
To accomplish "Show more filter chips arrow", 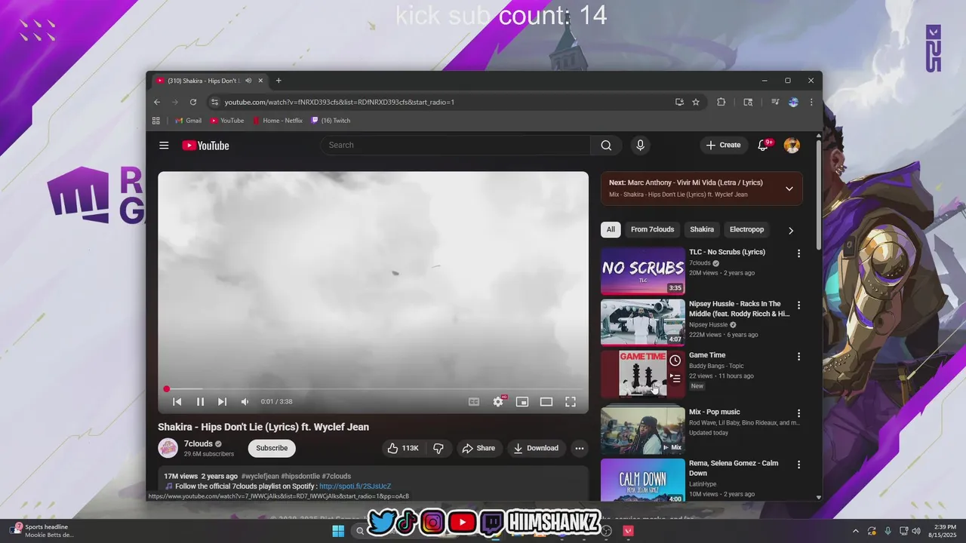I will coord(791,230).
